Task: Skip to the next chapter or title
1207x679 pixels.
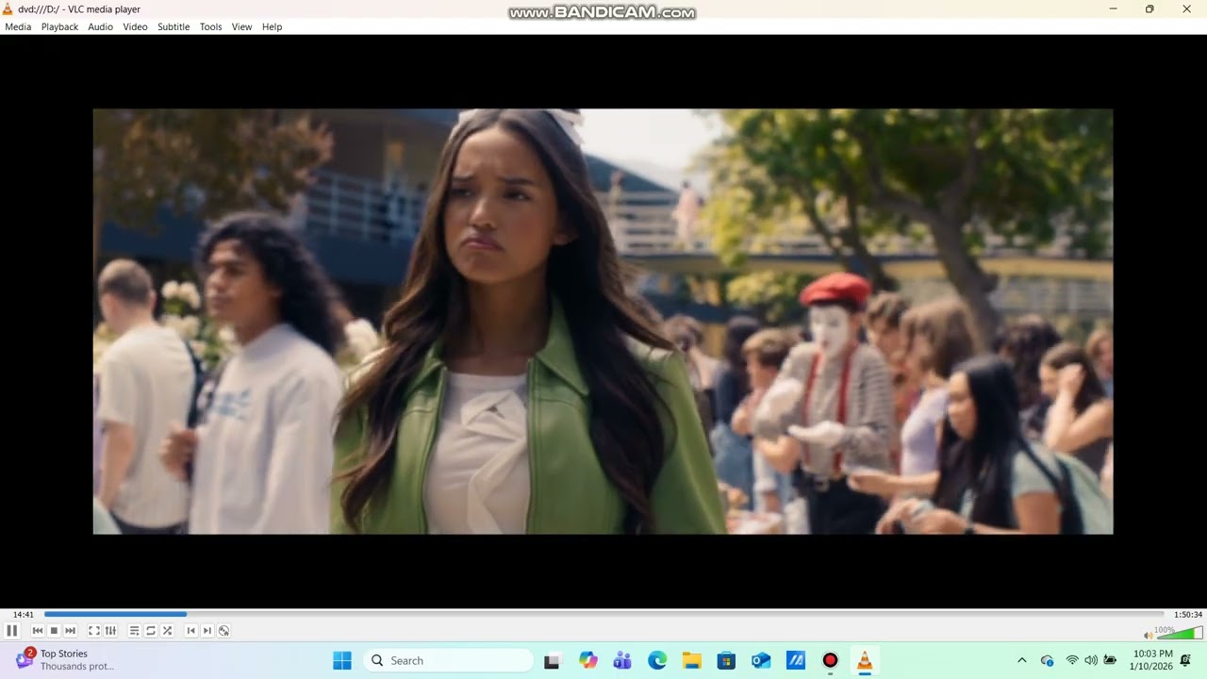Action: point(70,631)
